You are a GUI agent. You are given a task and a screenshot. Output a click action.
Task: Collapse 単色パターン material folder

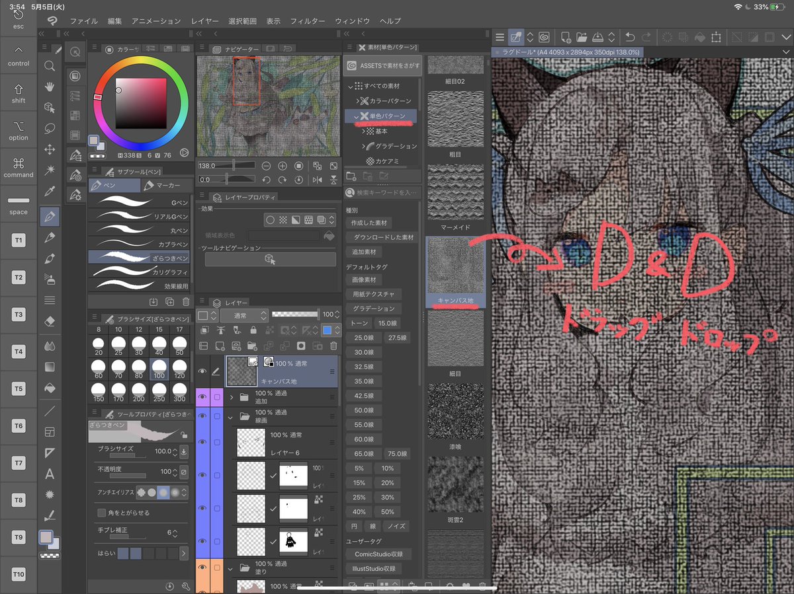point(357,116)
